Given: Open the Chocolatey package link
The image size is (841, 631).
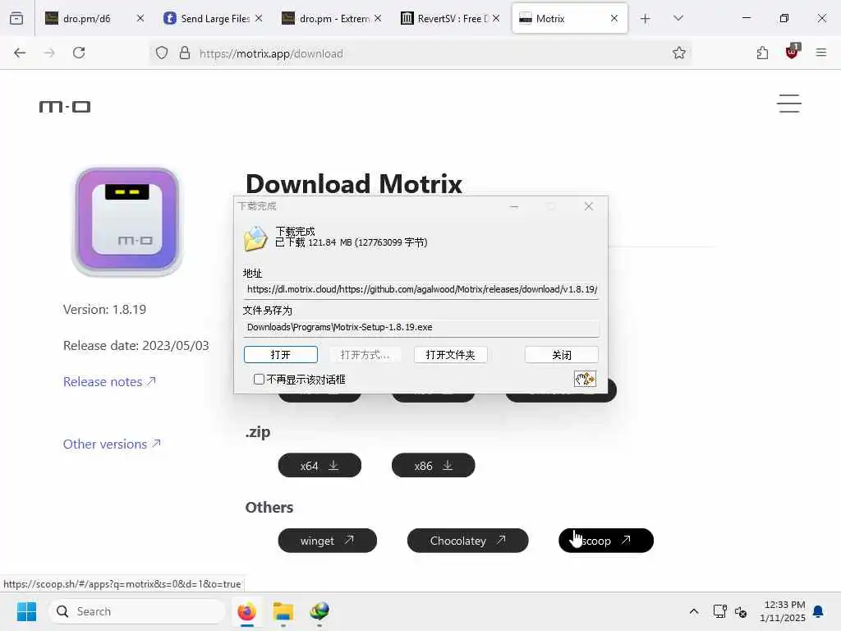Looking at the screenshot, I should coord(467,541).
